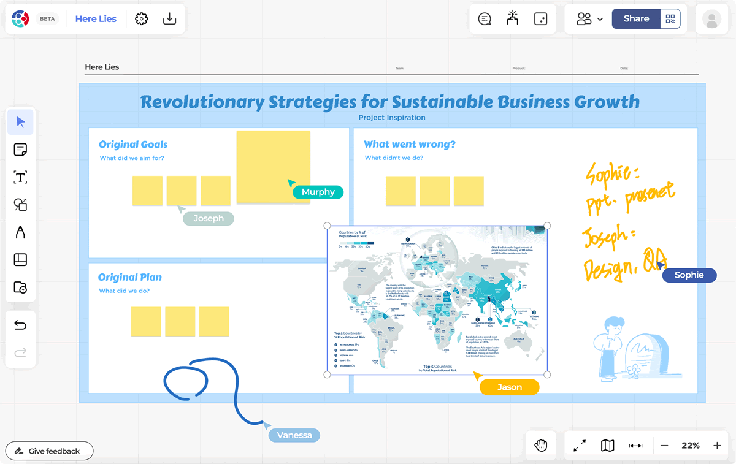
Task: Select the cursor pointer tool
Action: click(20, 122)
